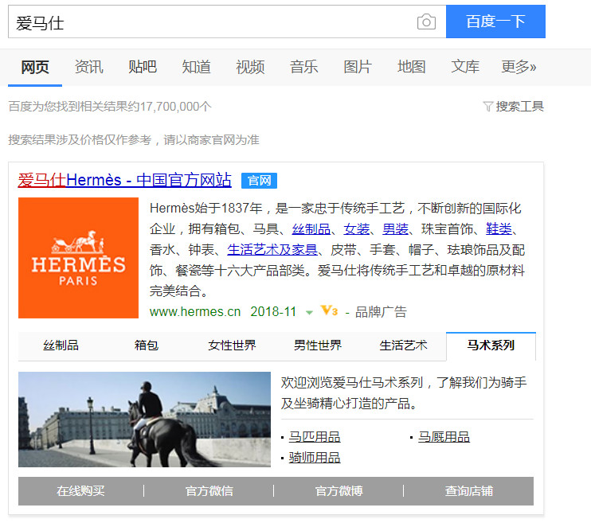Select the 马术系列 category tab
Screen dimensions: 591x527
pyautogui.click(x=491, y=345)
